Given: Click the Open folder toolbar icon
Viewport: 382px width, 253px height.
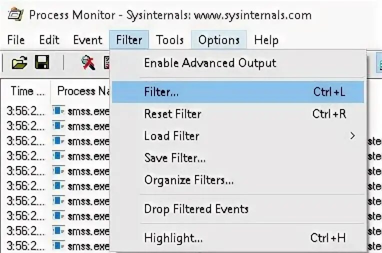Looking at the screenshot, I should tap(19, 63).
